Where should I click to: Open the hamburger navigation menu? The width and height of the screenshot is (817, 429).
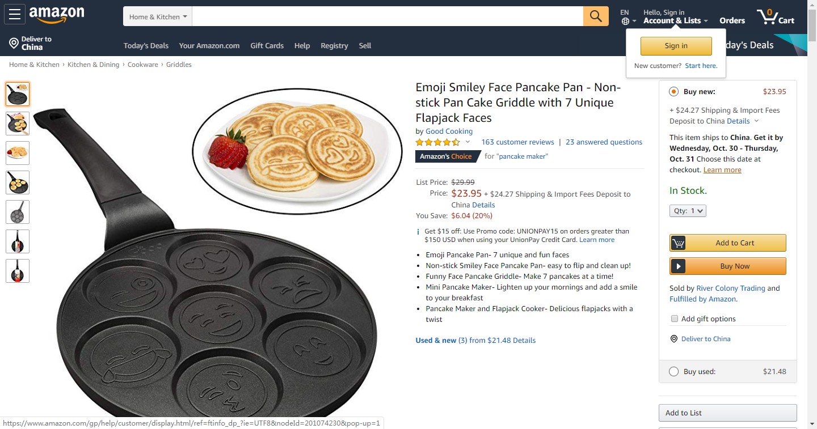(x=14, y=15)
